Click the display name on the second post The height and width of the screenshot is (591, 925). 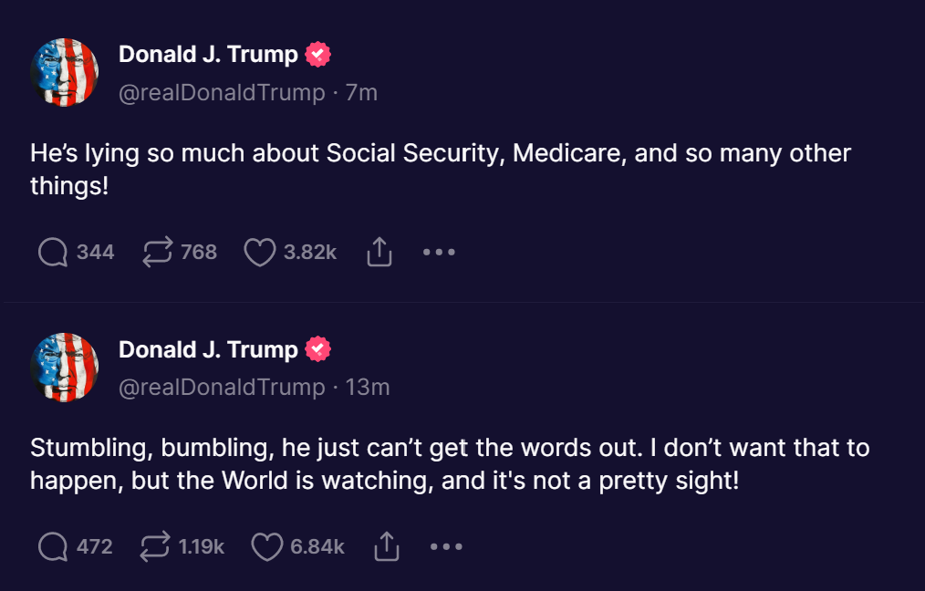pos(208,350)
